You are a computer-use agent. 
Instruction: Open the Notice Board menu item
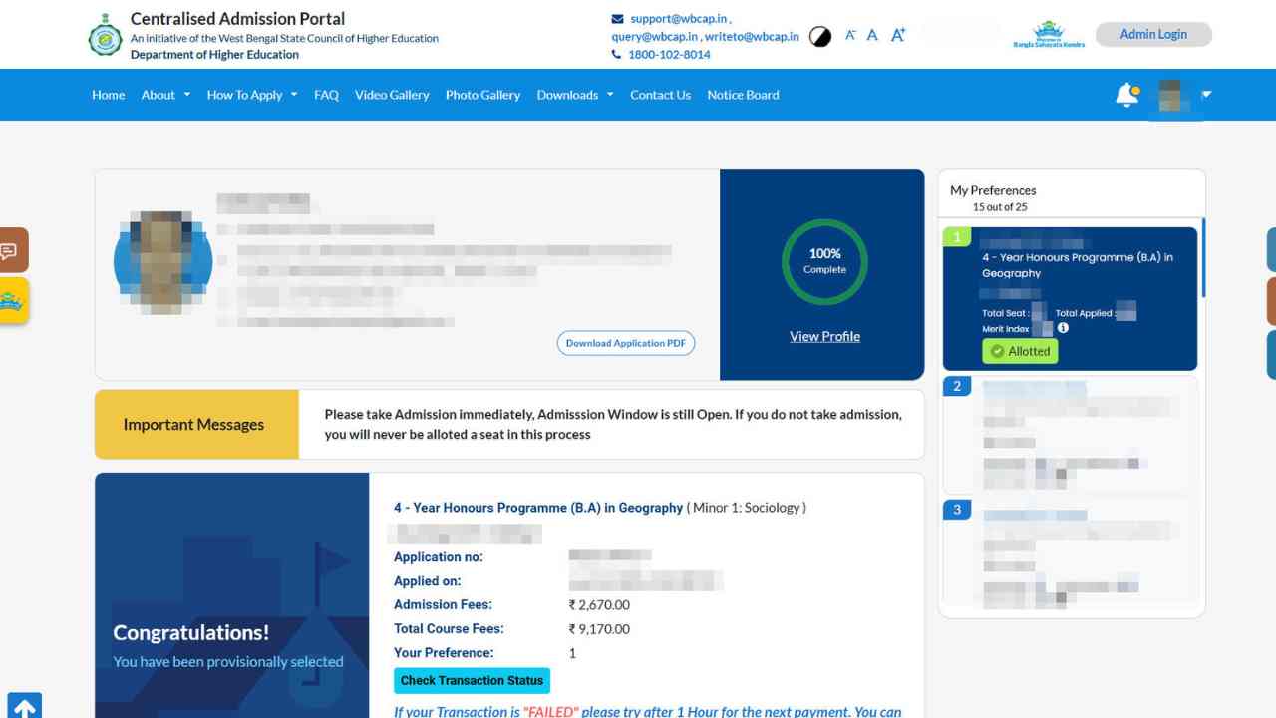coord(743,95)
